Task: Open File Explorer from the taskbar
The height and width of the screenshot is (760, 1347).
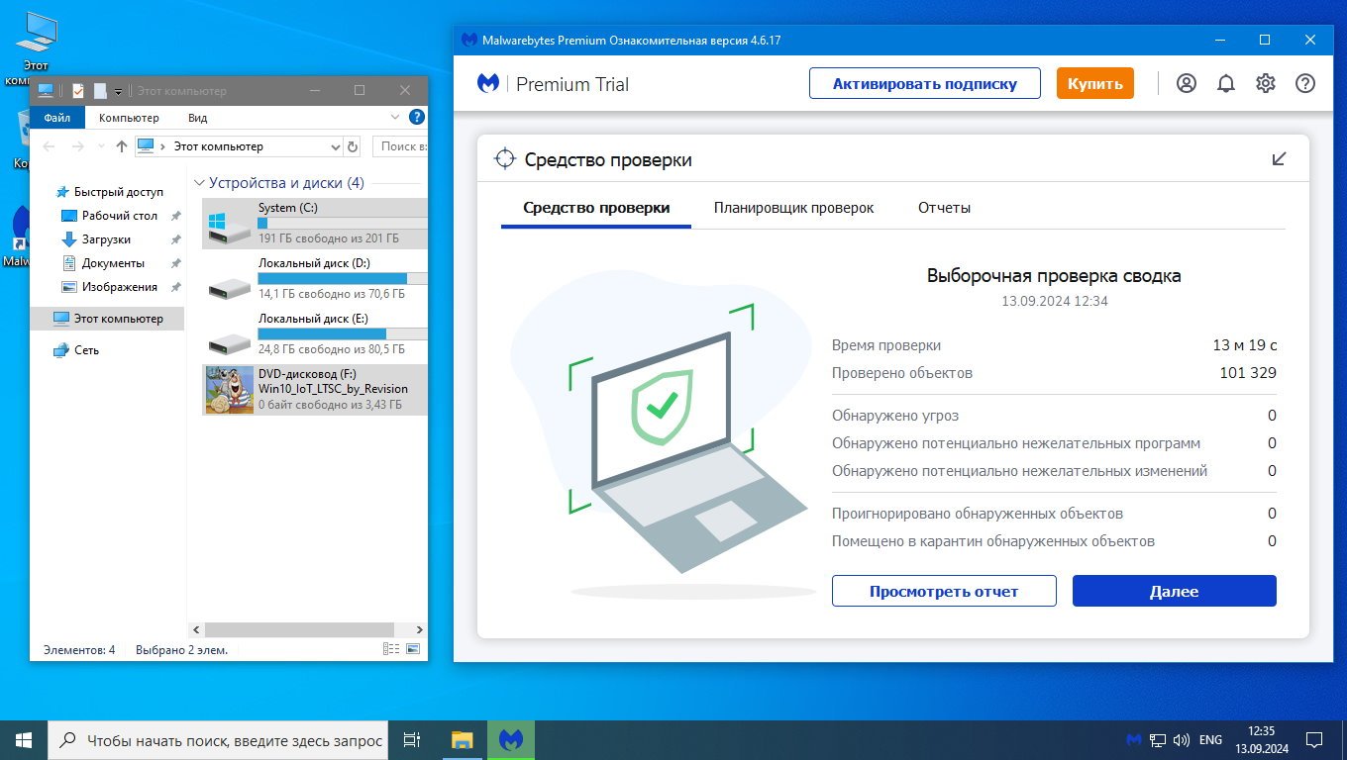Action: coord(463,739)
